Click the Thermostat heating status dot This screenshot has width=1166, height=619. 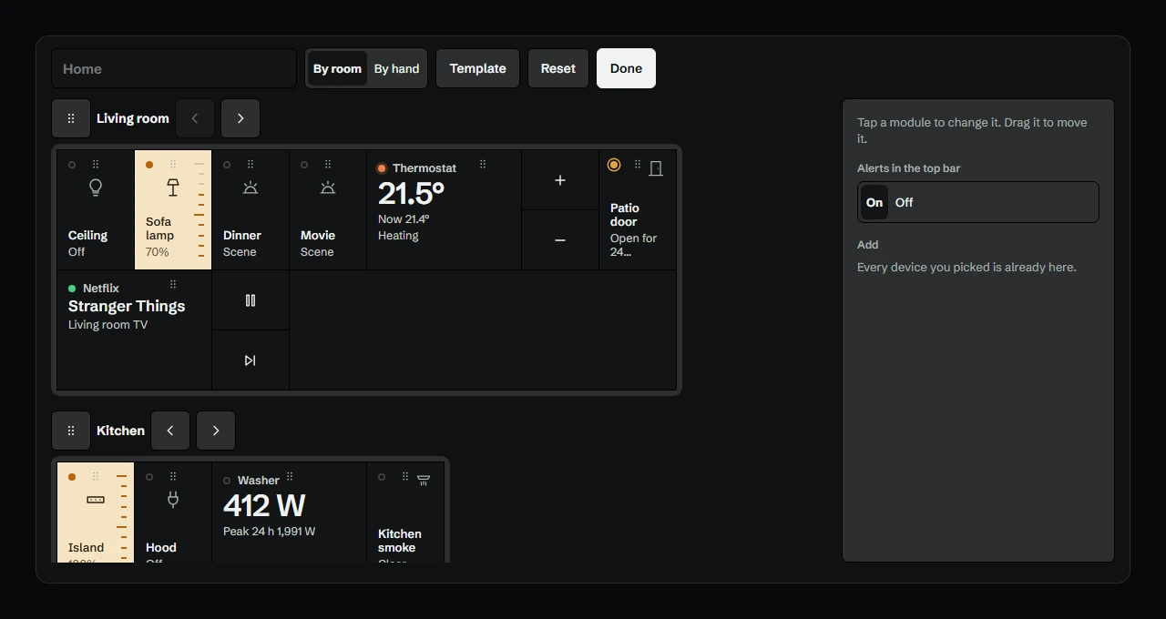point(382,168)
